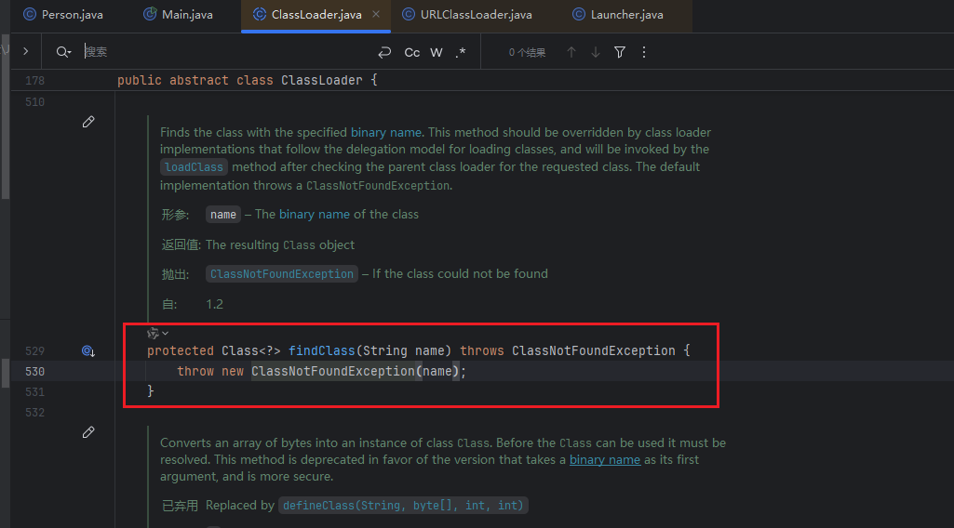The image size is (954, 528).
Task: Go to previous search occurrence arrow
Action: point(571,53)
